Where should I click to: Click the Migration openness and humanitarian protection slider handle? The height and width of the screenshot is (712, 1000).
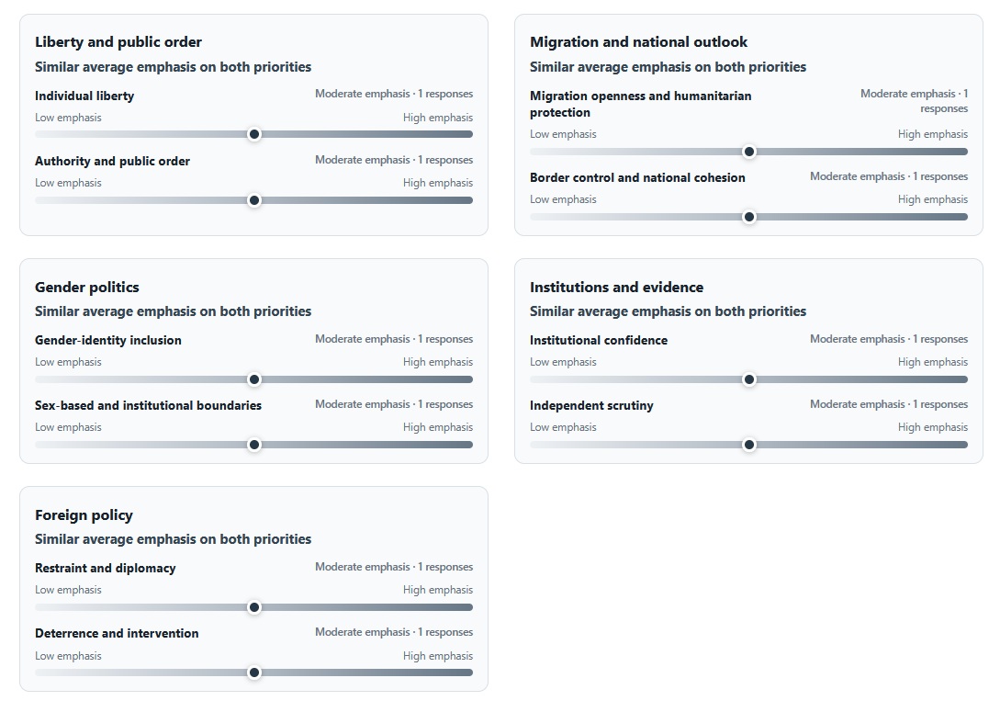749,152
